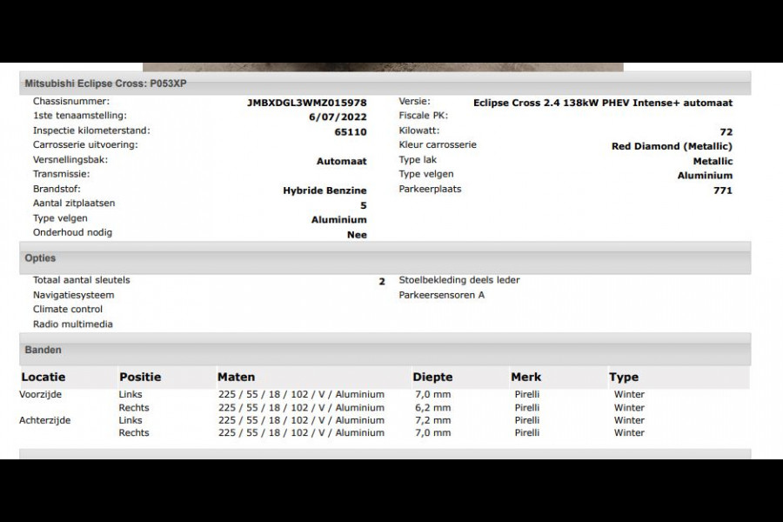Click the Red Diamond (Metallic) color value

pyautogui.click(x=672, y=146)
